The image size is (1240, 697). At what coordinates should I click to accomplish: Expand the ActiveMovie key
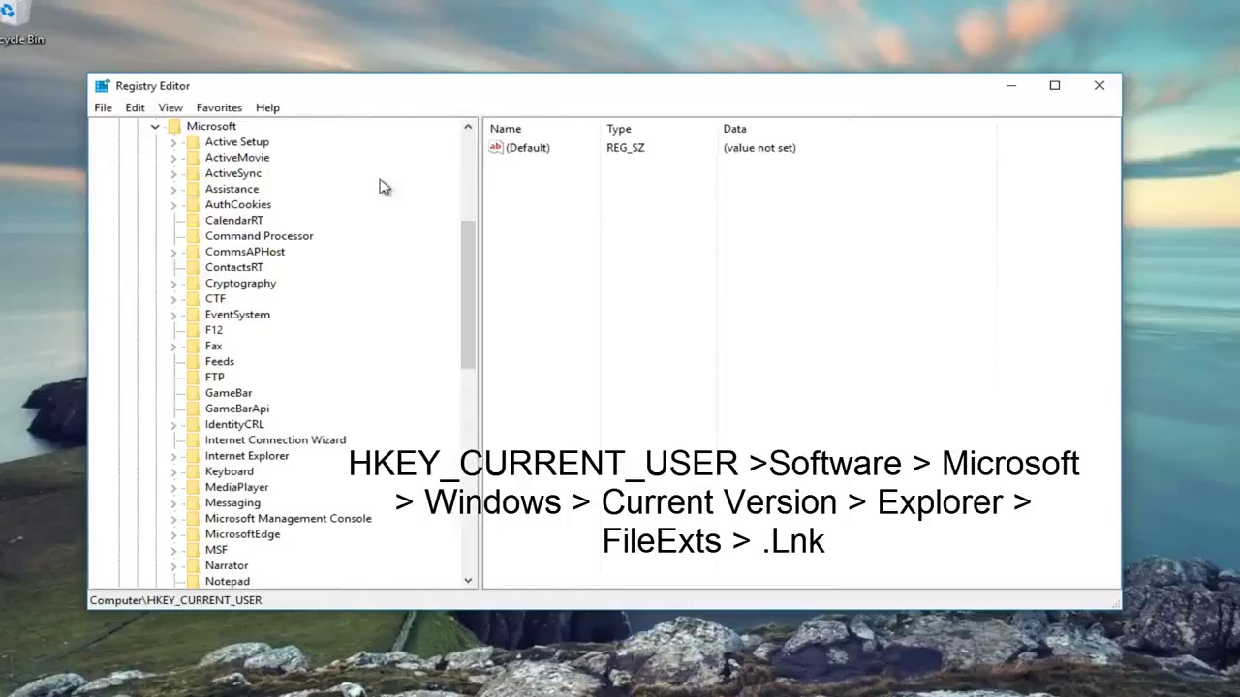pyautogui.click(x=173, y=158)
